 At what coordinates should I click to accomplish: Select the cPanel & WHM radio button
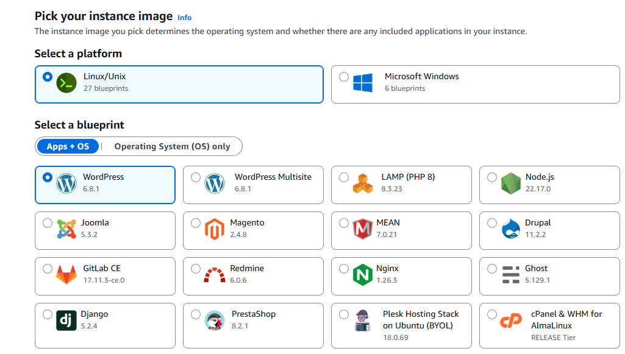492,314
